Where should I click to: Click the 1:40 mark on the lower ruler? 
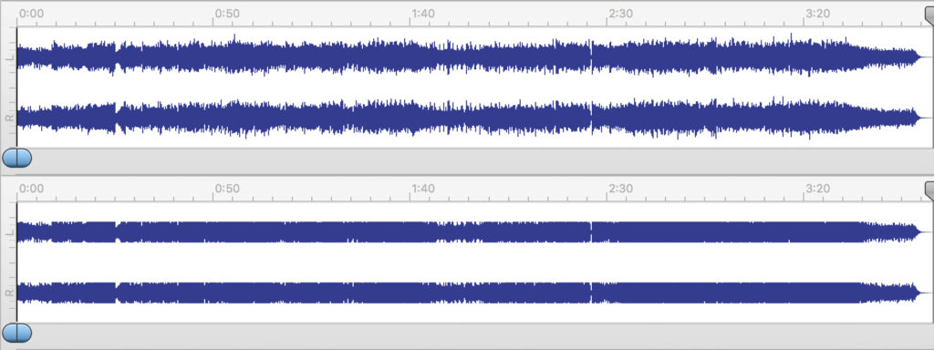click(423, 189)
